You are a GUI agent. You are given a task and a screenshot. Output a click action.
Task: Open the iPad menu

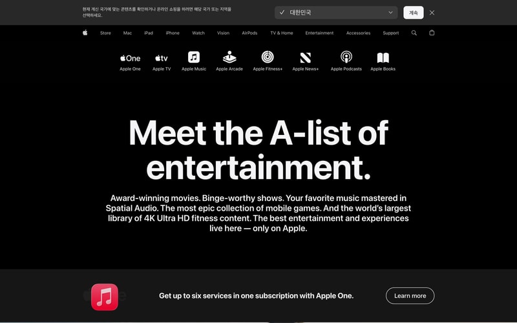149,33
